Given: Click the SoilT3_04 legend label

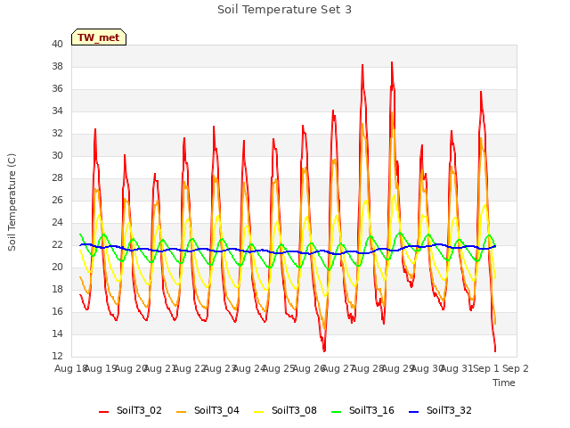Looking at the screenshot, I should pyautogui.click(x=216, y=410).
